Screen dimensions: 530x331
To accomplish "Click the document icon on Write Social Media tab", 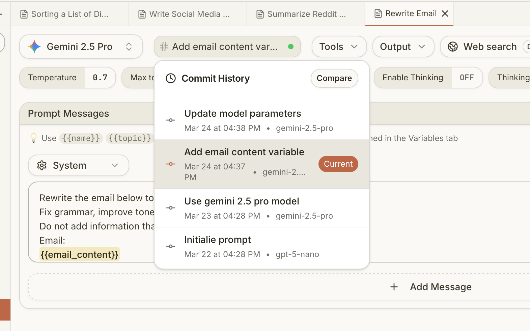I will [142, 14].
